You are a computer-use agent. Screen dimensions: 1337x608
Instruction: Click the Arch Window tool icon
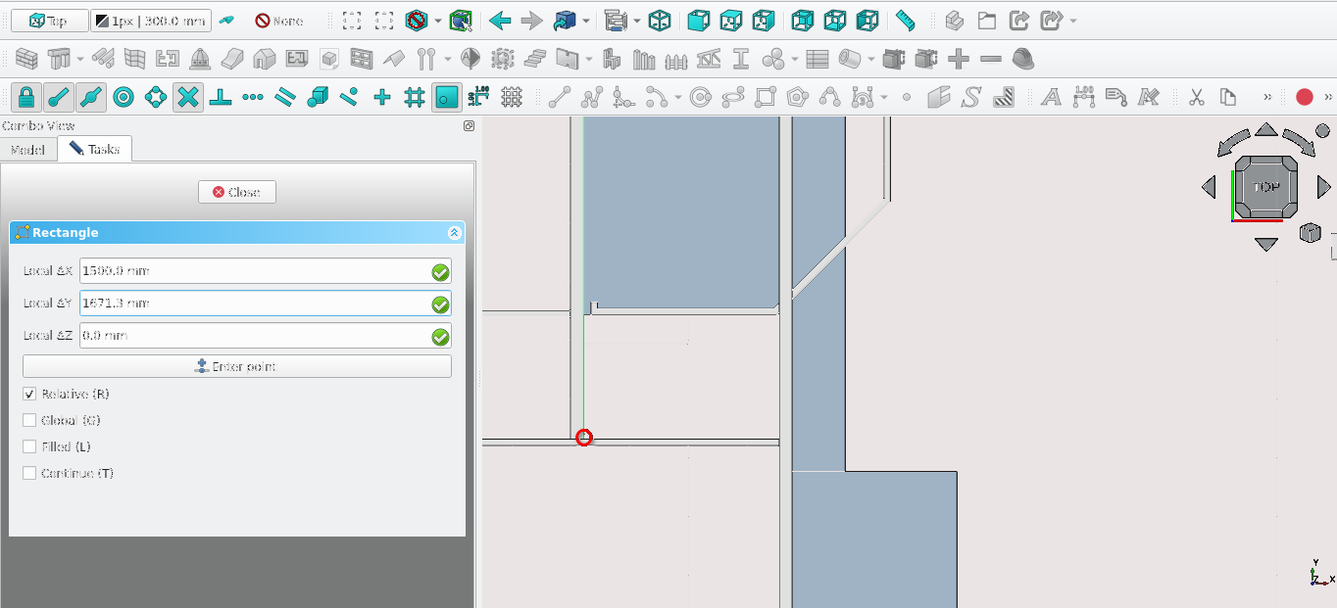(x=362, y=60)
